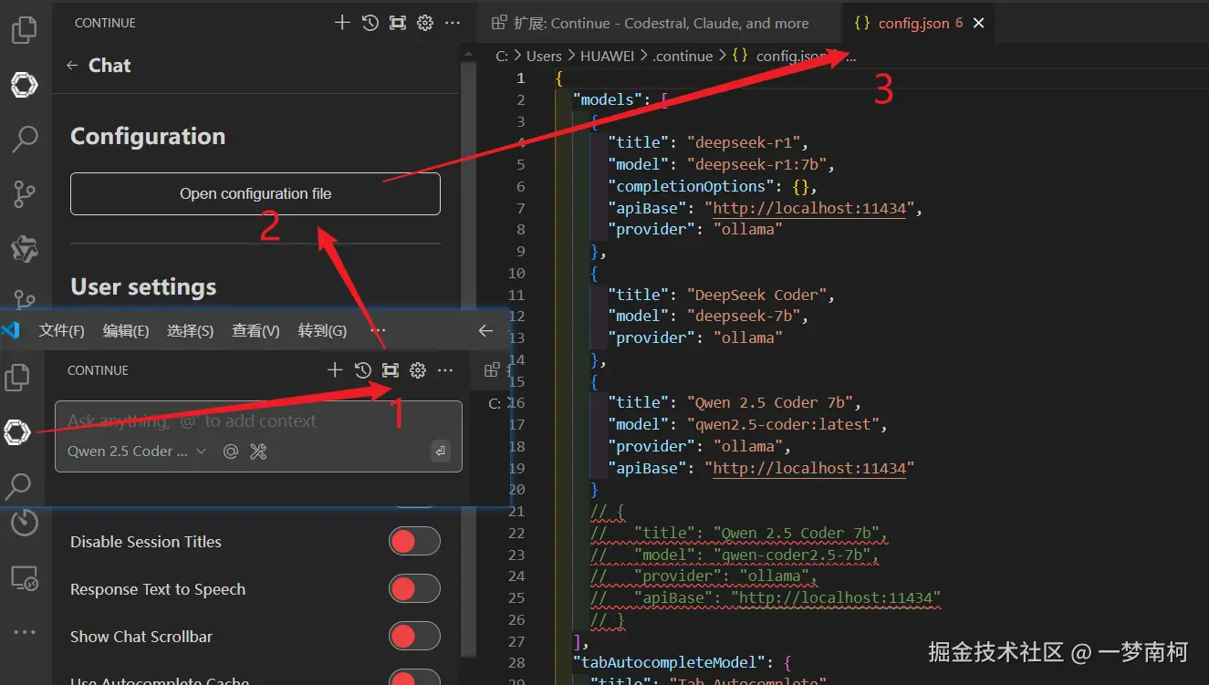Click HUAWEI breadcrumb in the editor path
The image size is (1209, 685).
click(x=607, y=56)
